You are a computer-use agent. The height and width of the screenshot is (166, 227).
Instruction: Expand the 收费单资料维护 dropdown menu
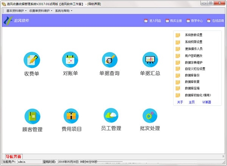pyautogui.click(x=40, y=11)
